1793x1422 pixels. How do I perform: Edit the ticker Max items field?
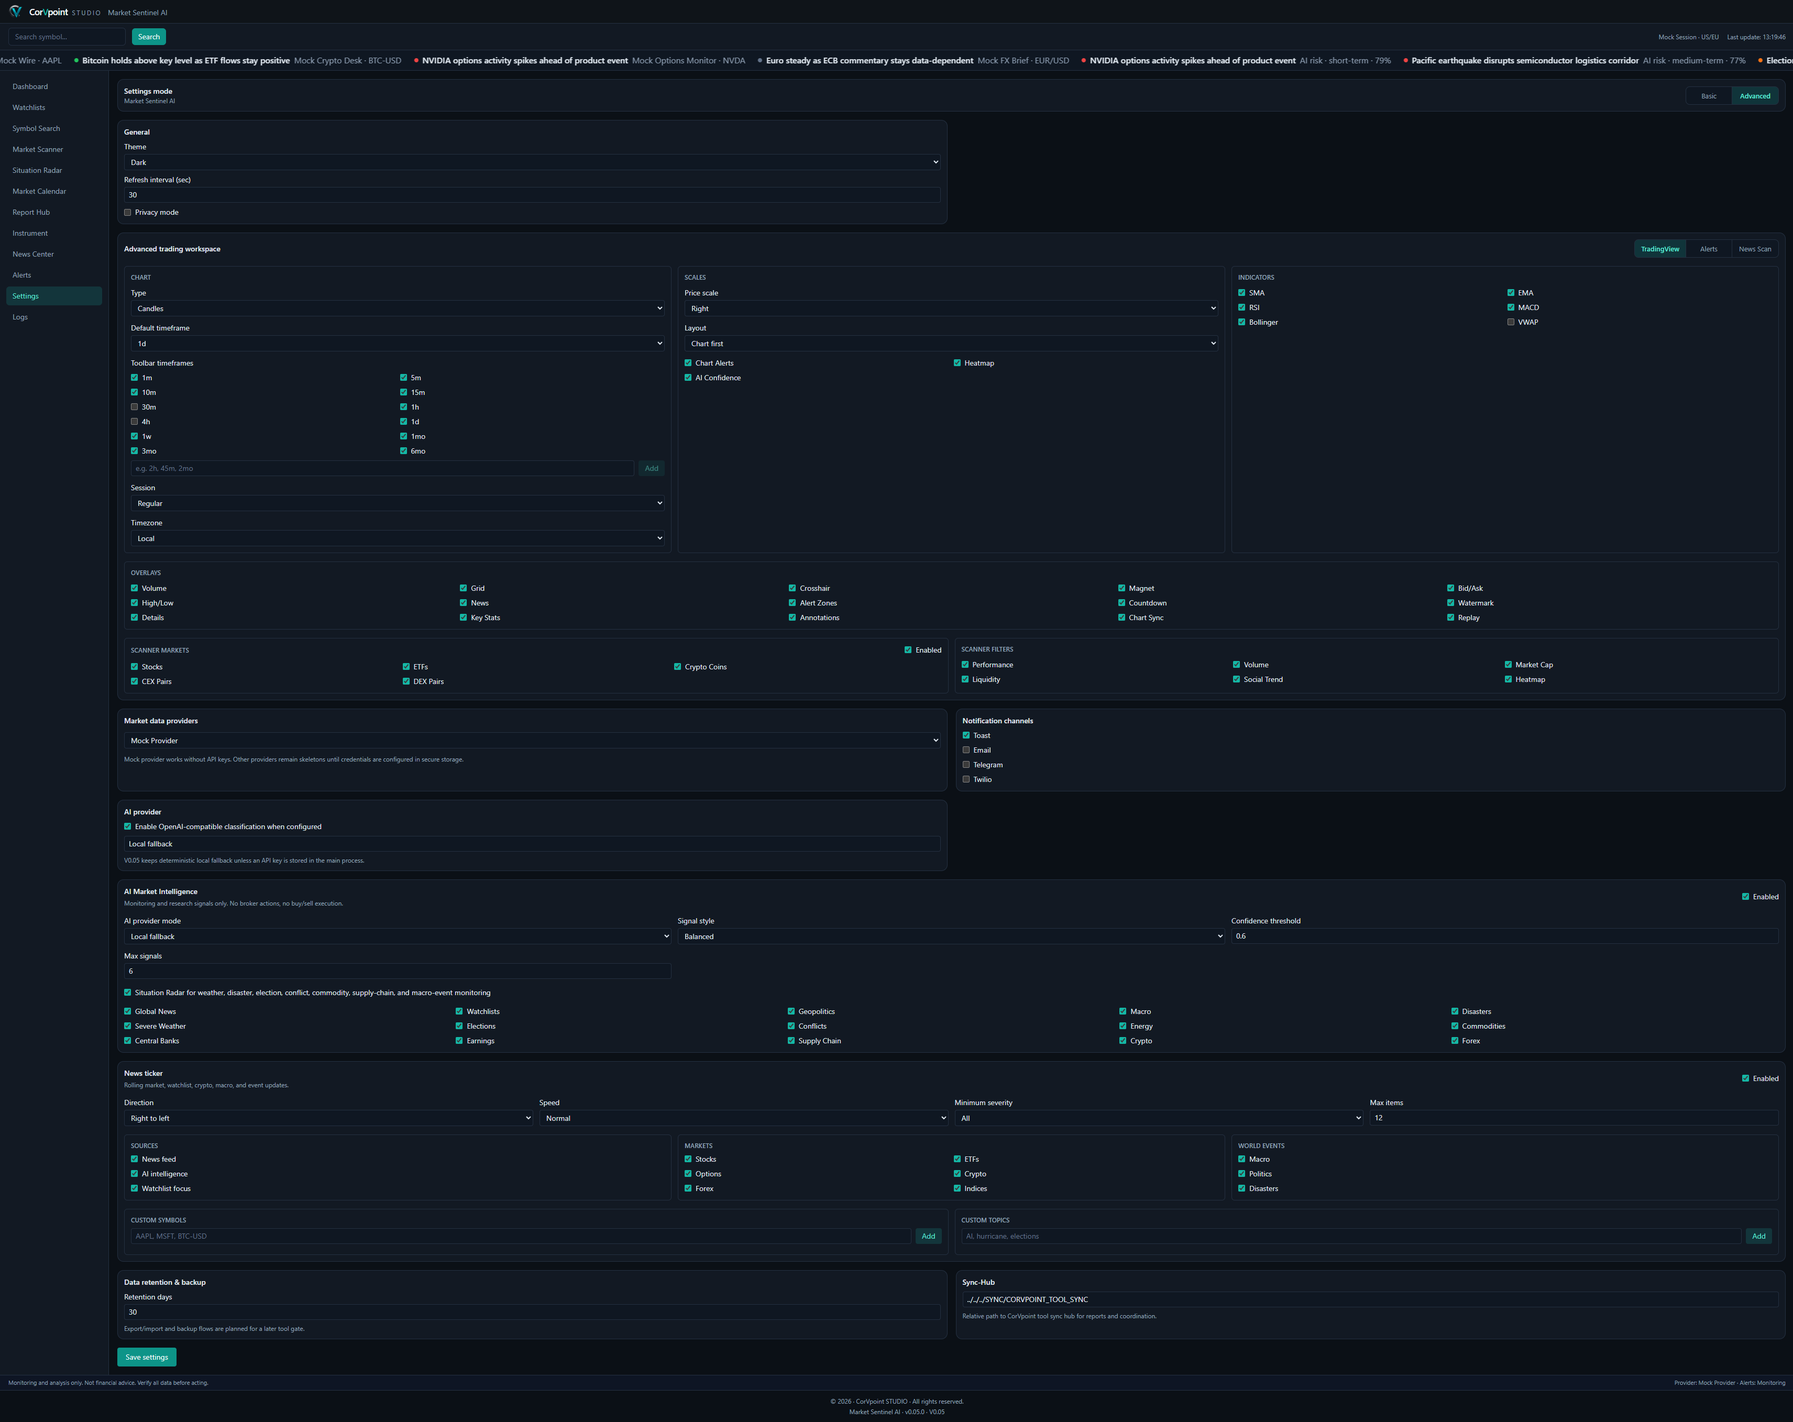1574,1118
